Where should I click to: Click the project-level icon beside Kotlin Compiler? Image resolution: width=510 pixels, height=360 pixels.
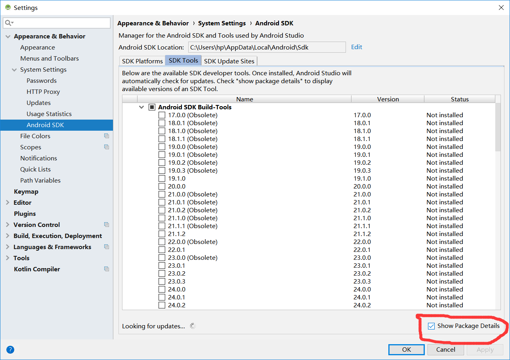[x=106, y=269]
